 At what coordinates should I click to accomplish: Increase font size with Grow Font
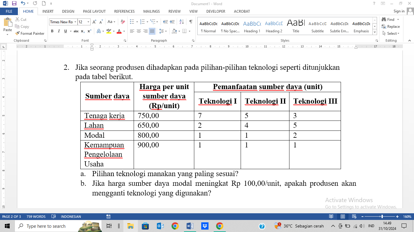click(94, 22)
